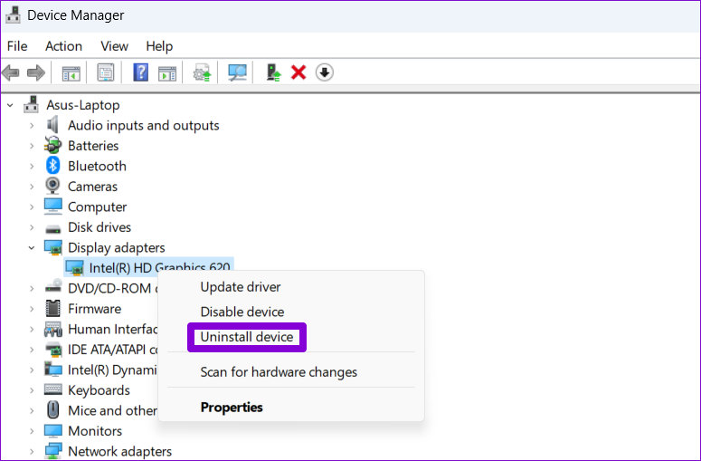Select the Monitors label
This screenshot has height=461, width=701.
[95, 431]
